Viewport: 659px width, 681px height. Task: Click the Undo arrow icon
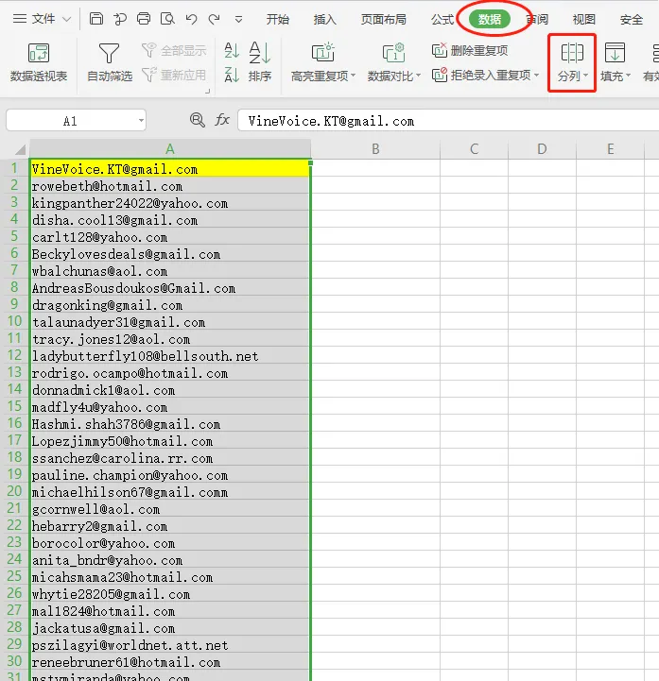click(191, 19)
